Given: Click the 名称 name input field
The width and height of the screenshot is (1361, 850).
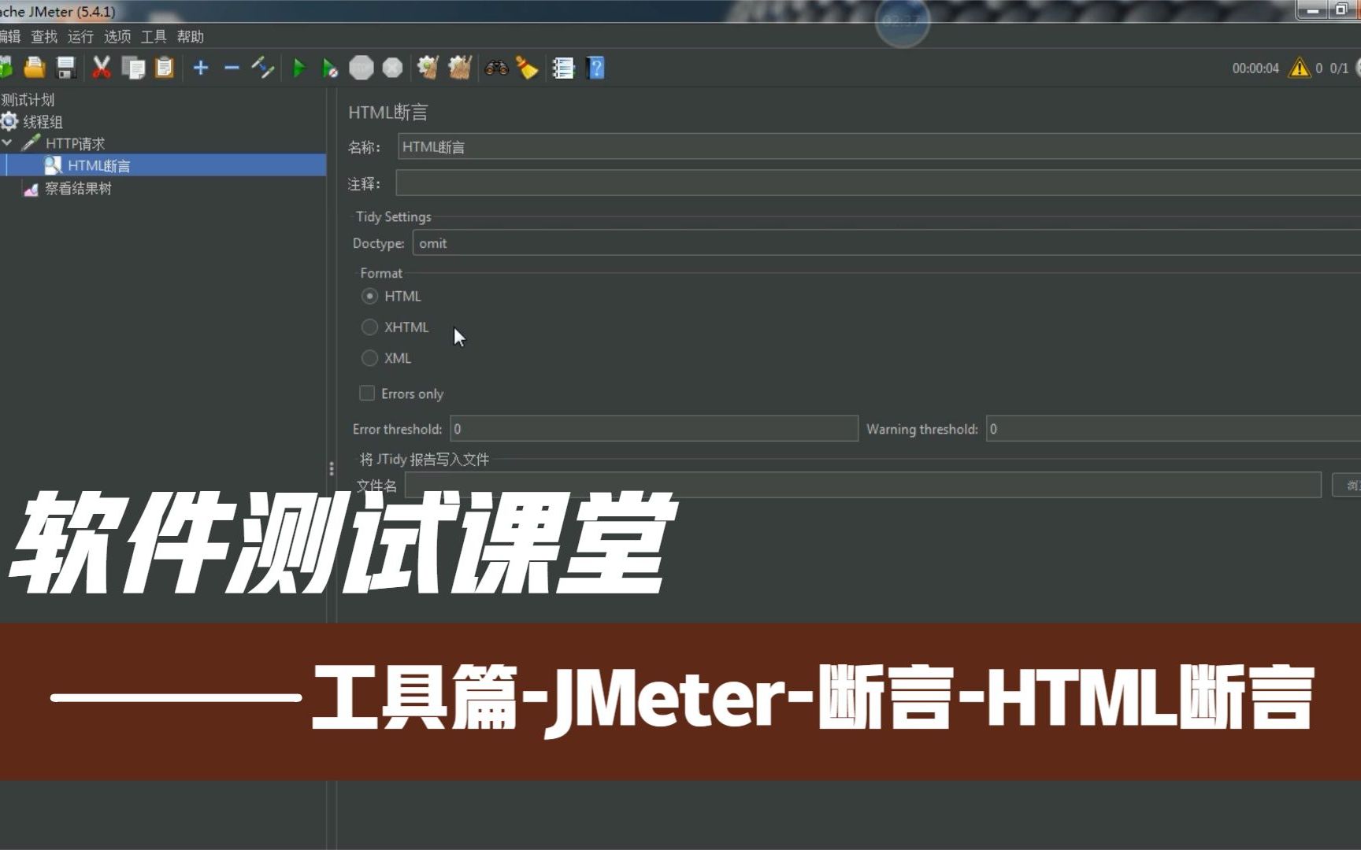Looking at the screenshot, I should point(879,147).
